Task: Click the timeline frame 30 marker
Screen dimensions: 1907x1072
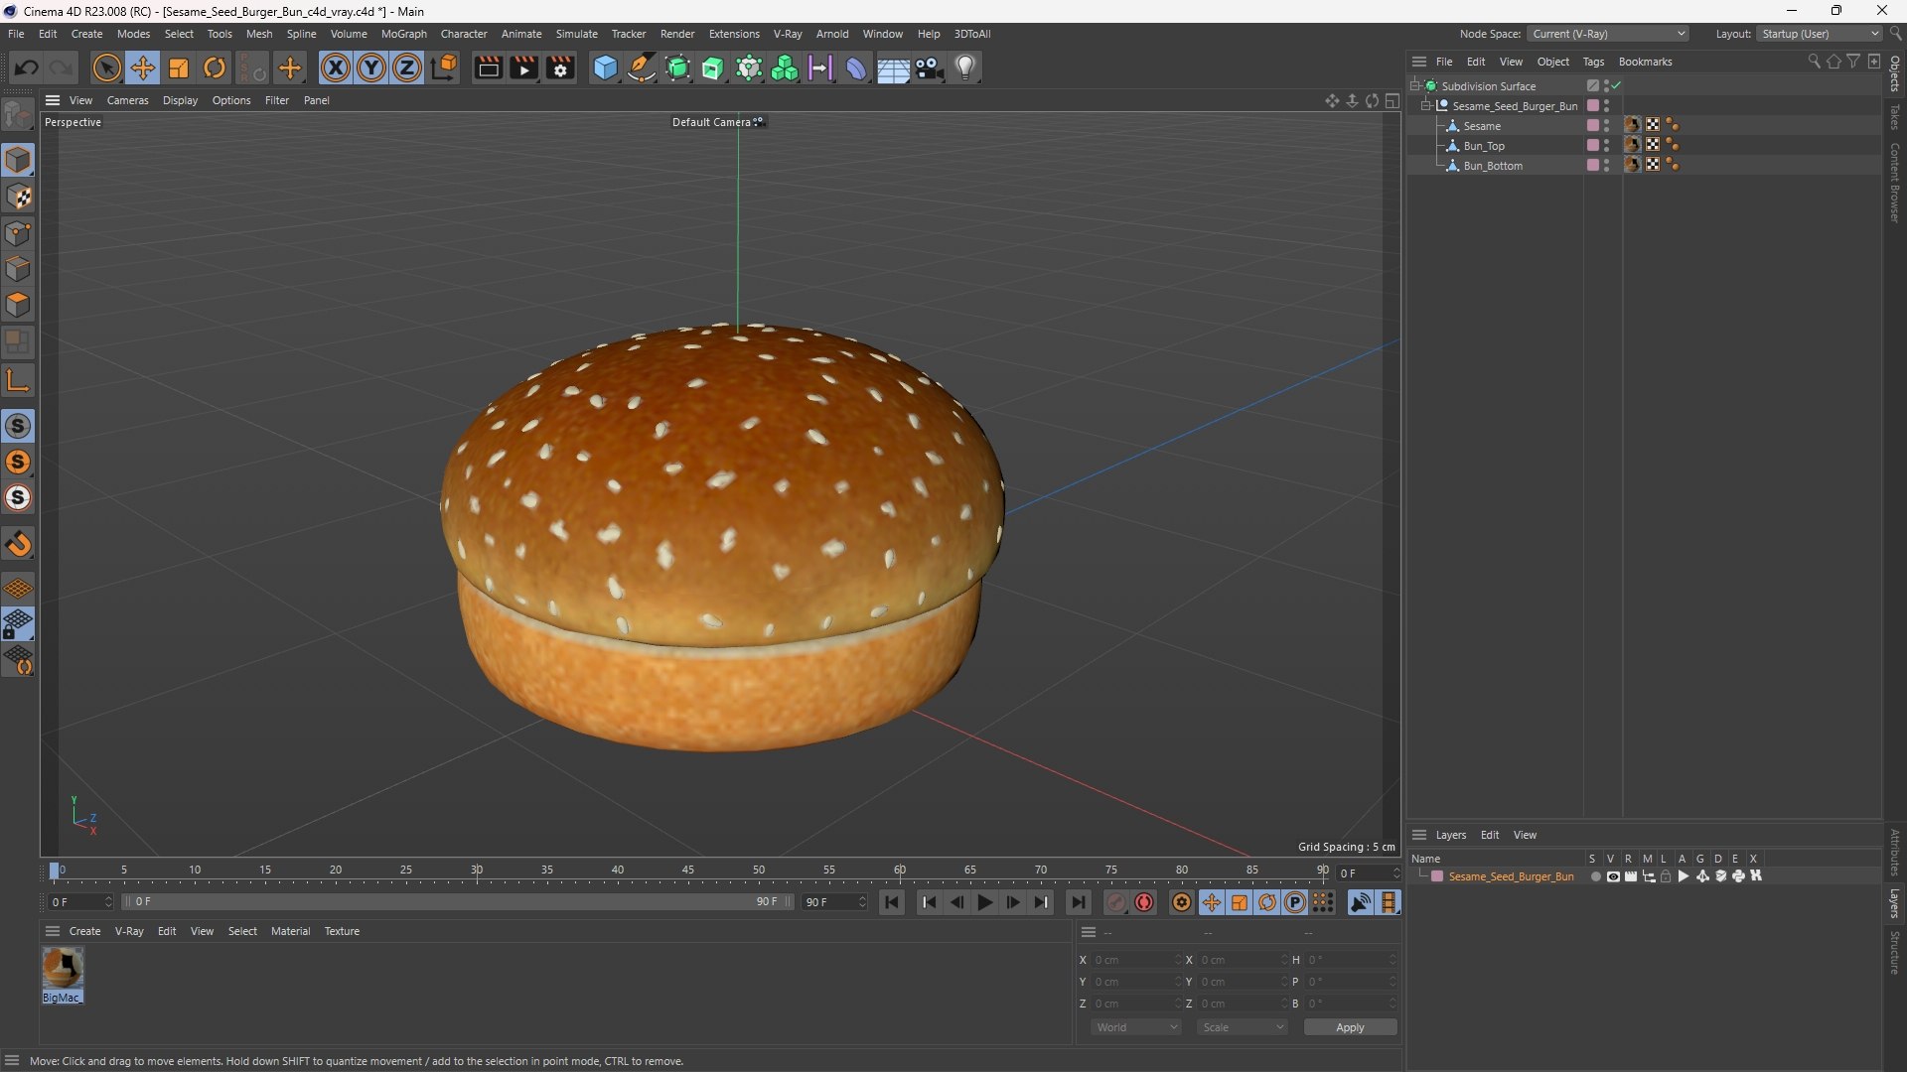Action: (x=477, y=871)
